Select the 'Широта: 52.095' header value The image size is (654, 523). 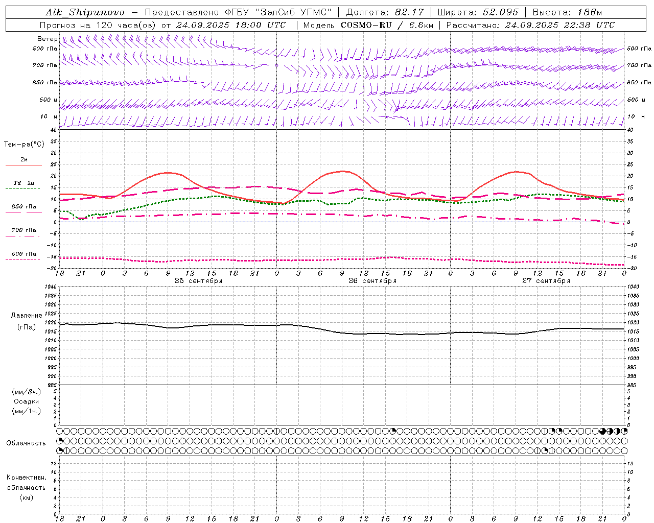(478, 12)
